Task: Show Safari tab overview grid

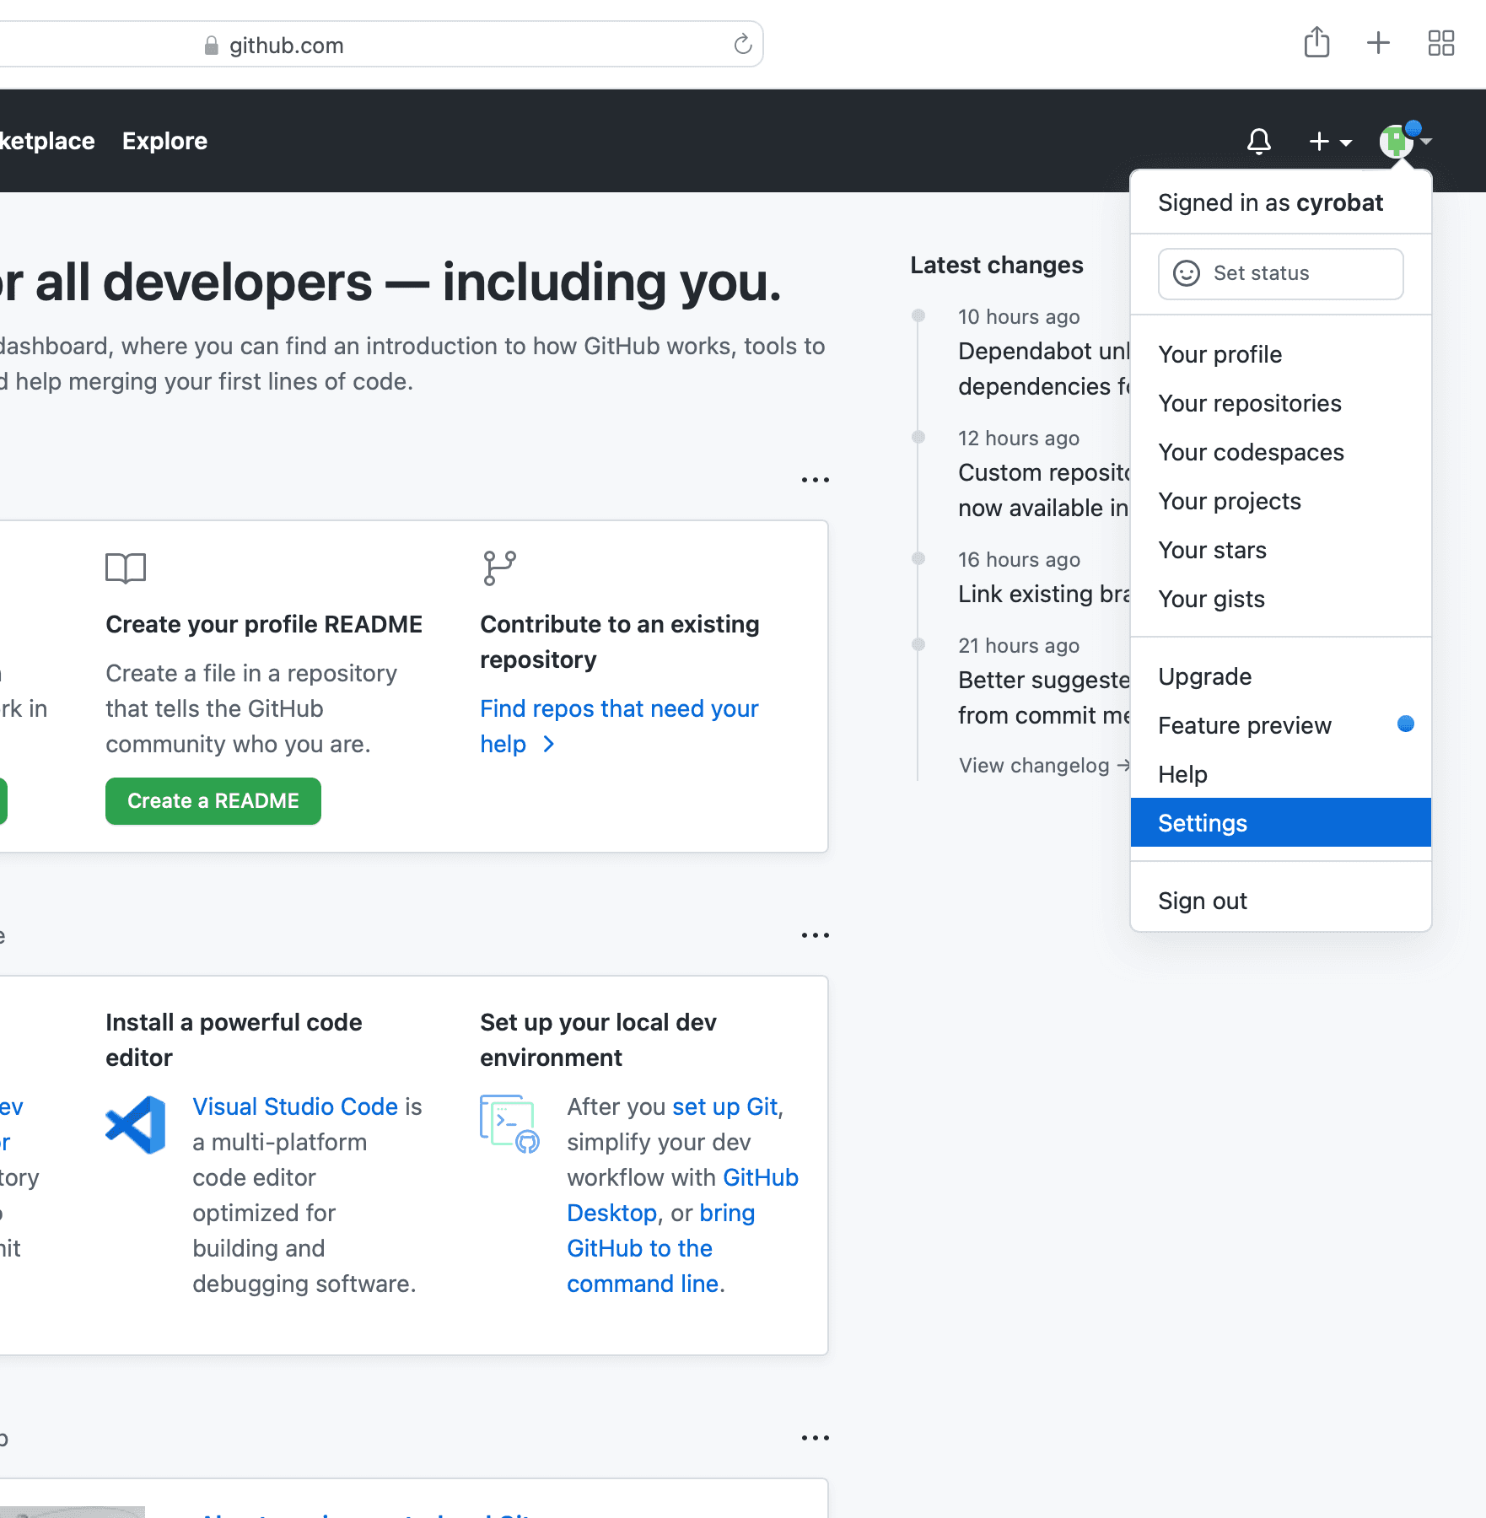Action: pos(1441,43)
